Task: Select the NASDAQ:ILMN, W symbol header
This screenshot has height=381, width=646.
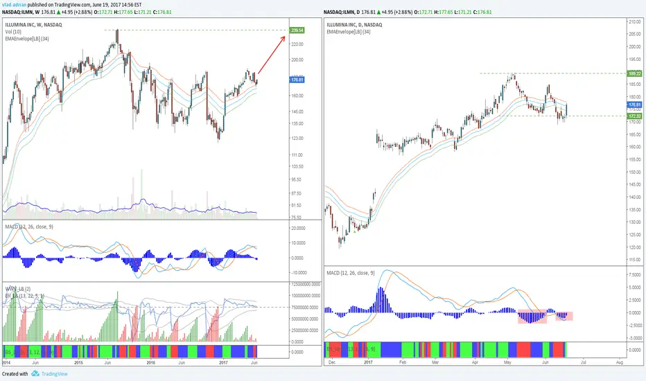Action: [x=20, y=12]
